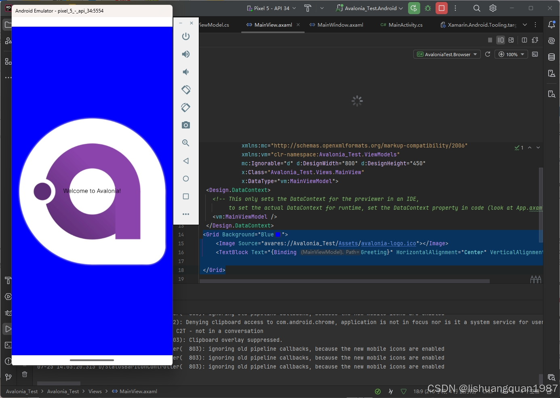Image resolution: width=560 pixels, height=398 pixels.
Task: Toggle the reader mode icon in editor
Action: coord(536,279)
